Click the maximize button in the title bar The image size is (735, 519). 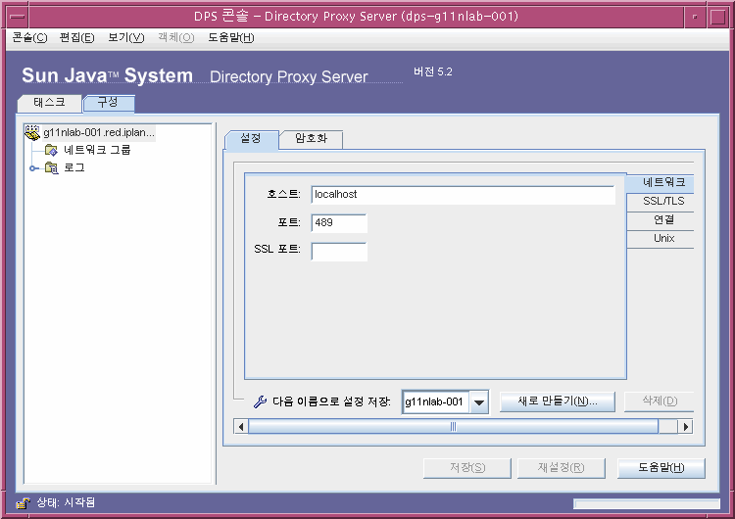(717, 17)
